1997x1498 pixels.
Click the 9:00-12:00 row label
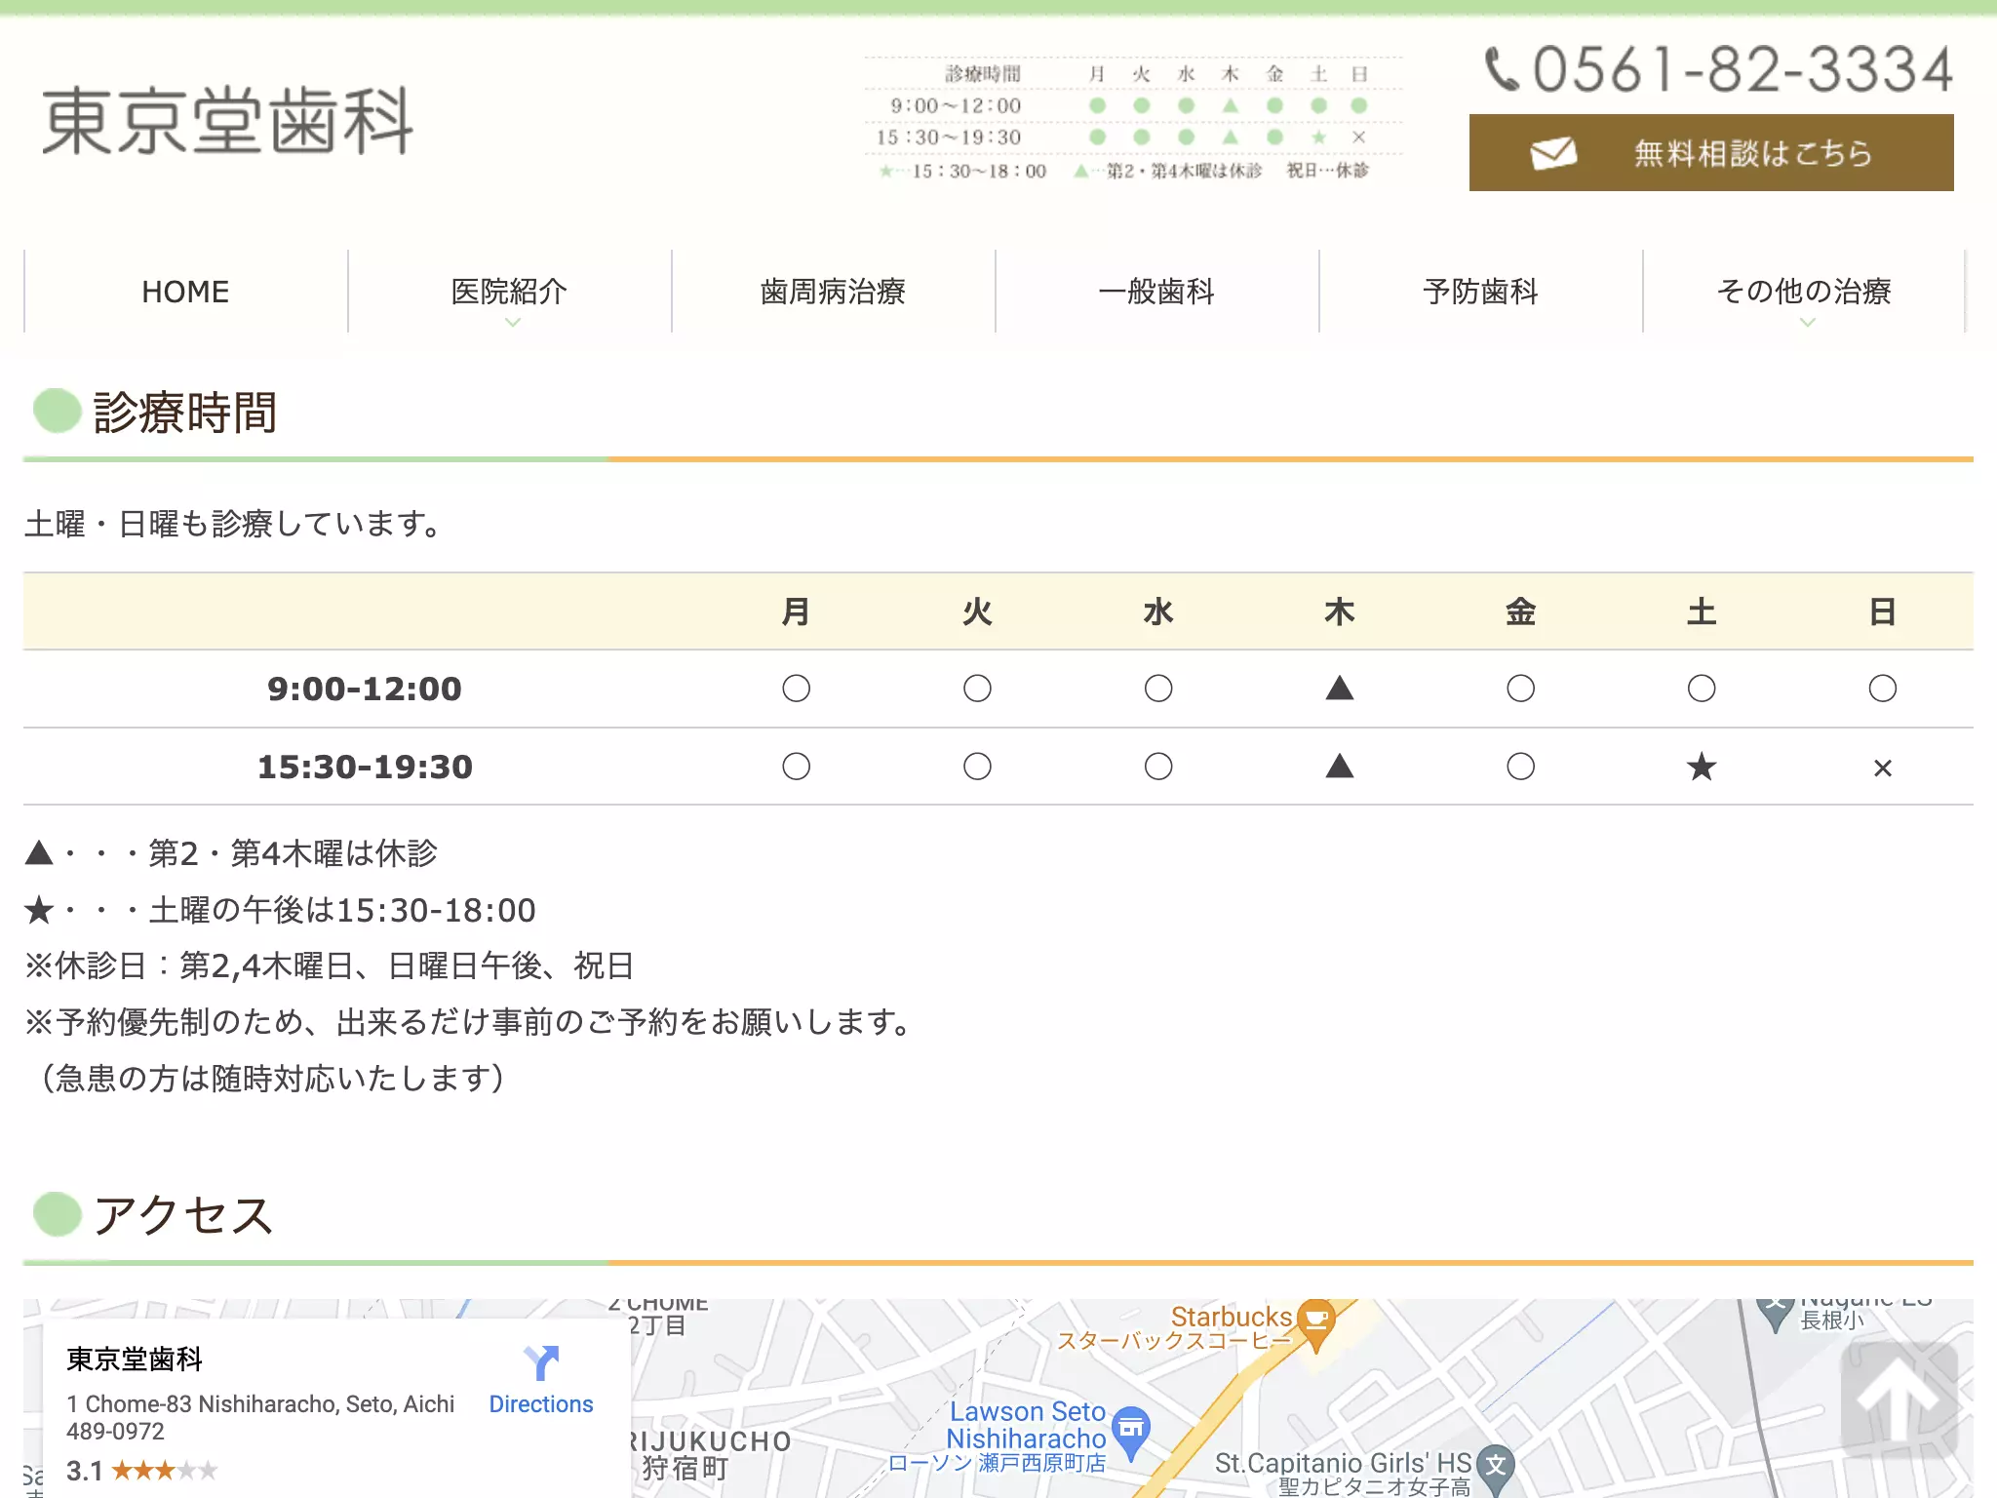tap(365, 689)
